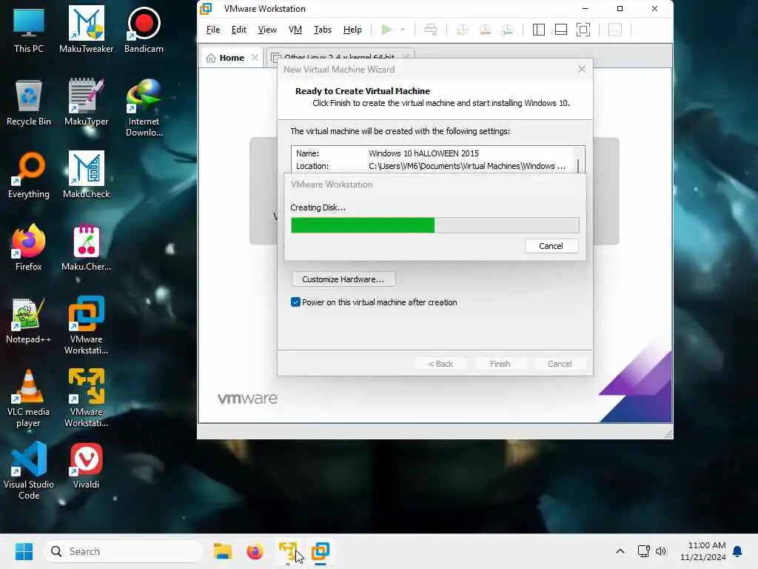758x569 pixels.
Task: Click the network tray icon
Action: pos(643,551)
